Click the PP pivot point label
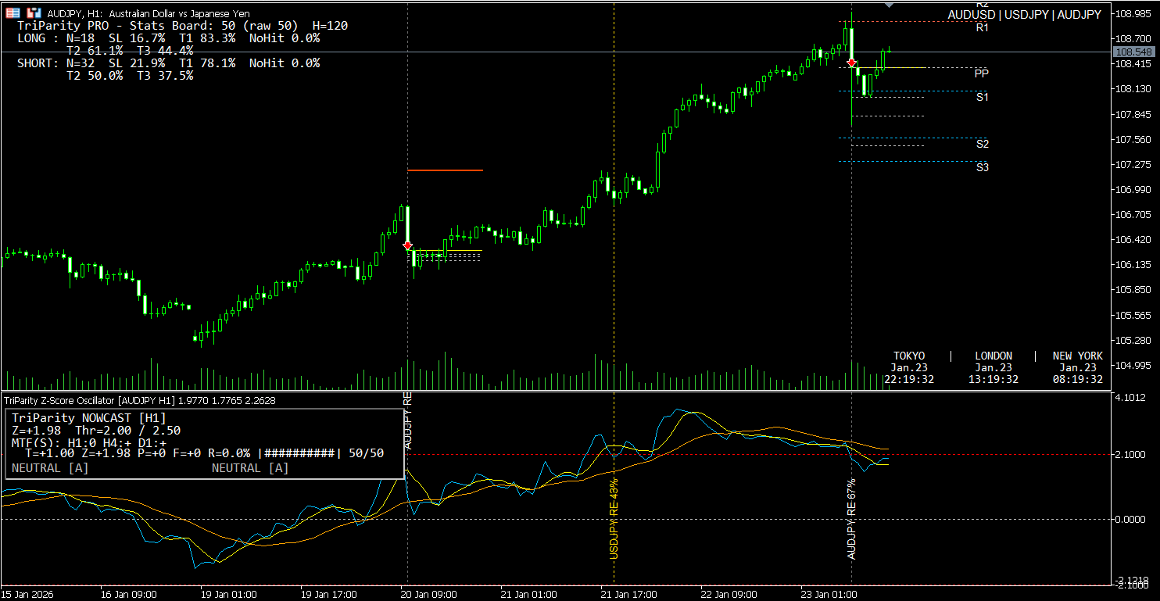The image size is (1160, 601). tap(981, 73)
